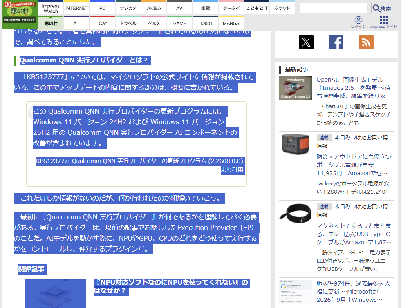The width and height of the screenshot is (401, 308).
Task: Open the Impress Watch nav tab
Action: [x=51, y=9]
